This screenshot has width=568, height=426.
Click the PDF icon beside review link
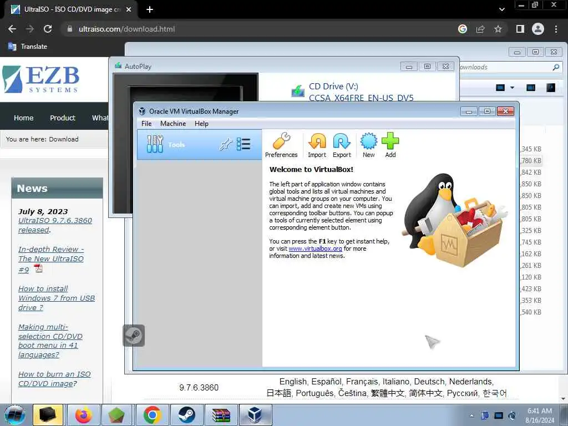pos(38,268)
